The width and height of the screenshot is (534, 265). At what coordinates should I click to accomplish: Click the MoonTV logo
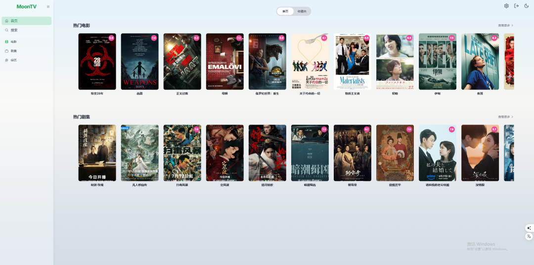tap(26, 6)
